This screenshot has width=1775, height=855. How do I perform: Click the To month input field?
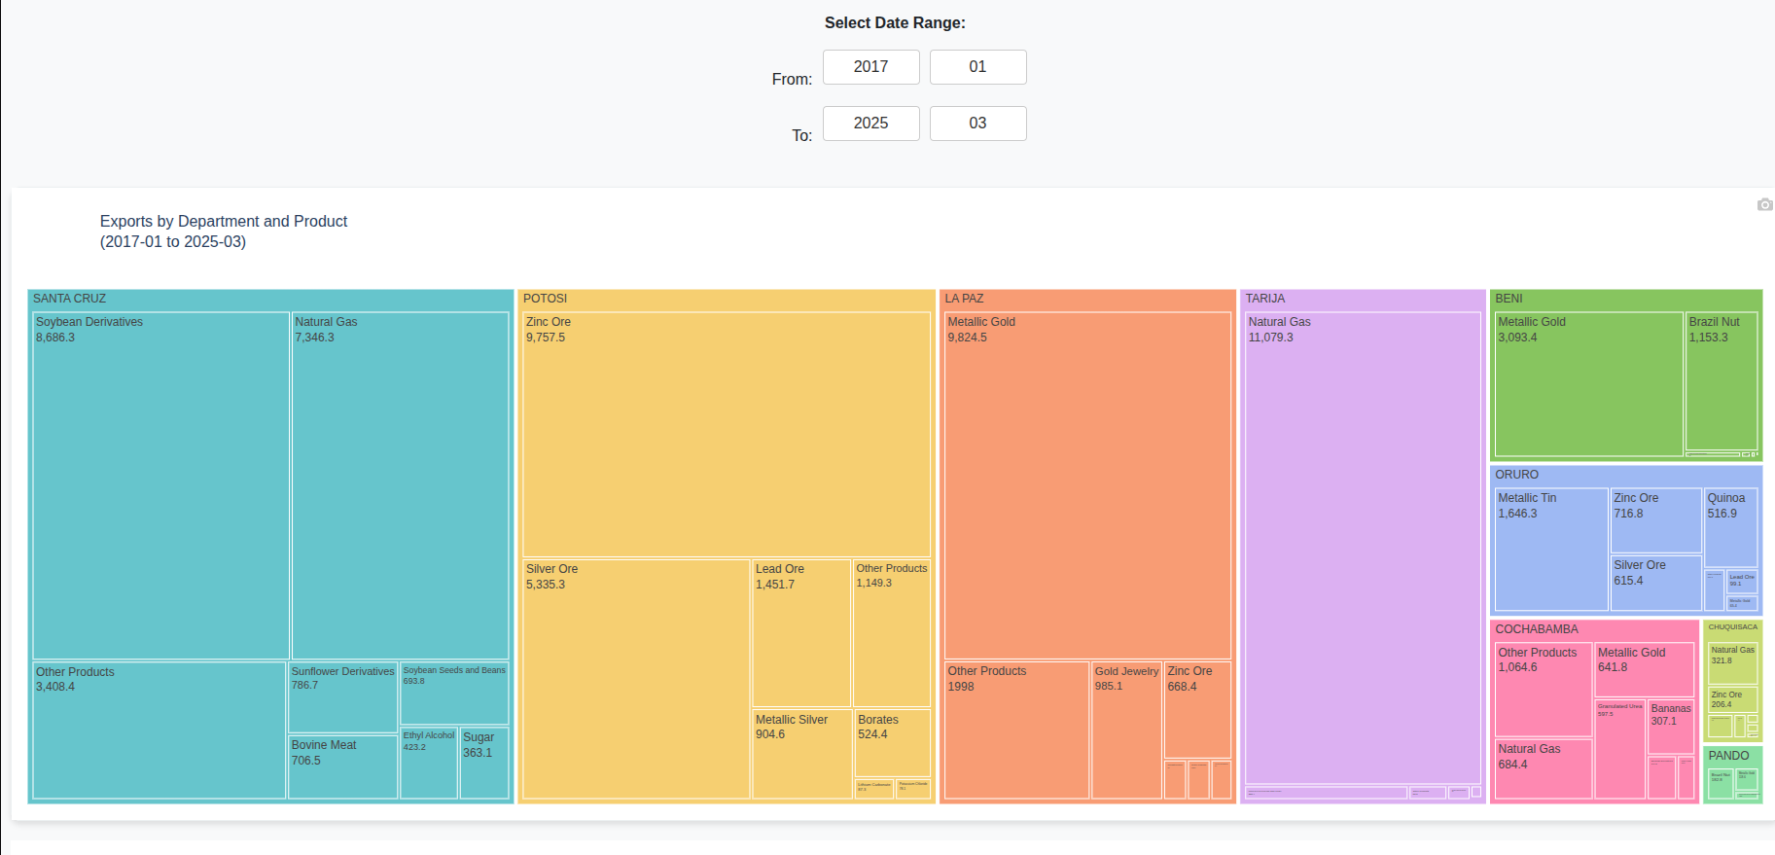977,124
